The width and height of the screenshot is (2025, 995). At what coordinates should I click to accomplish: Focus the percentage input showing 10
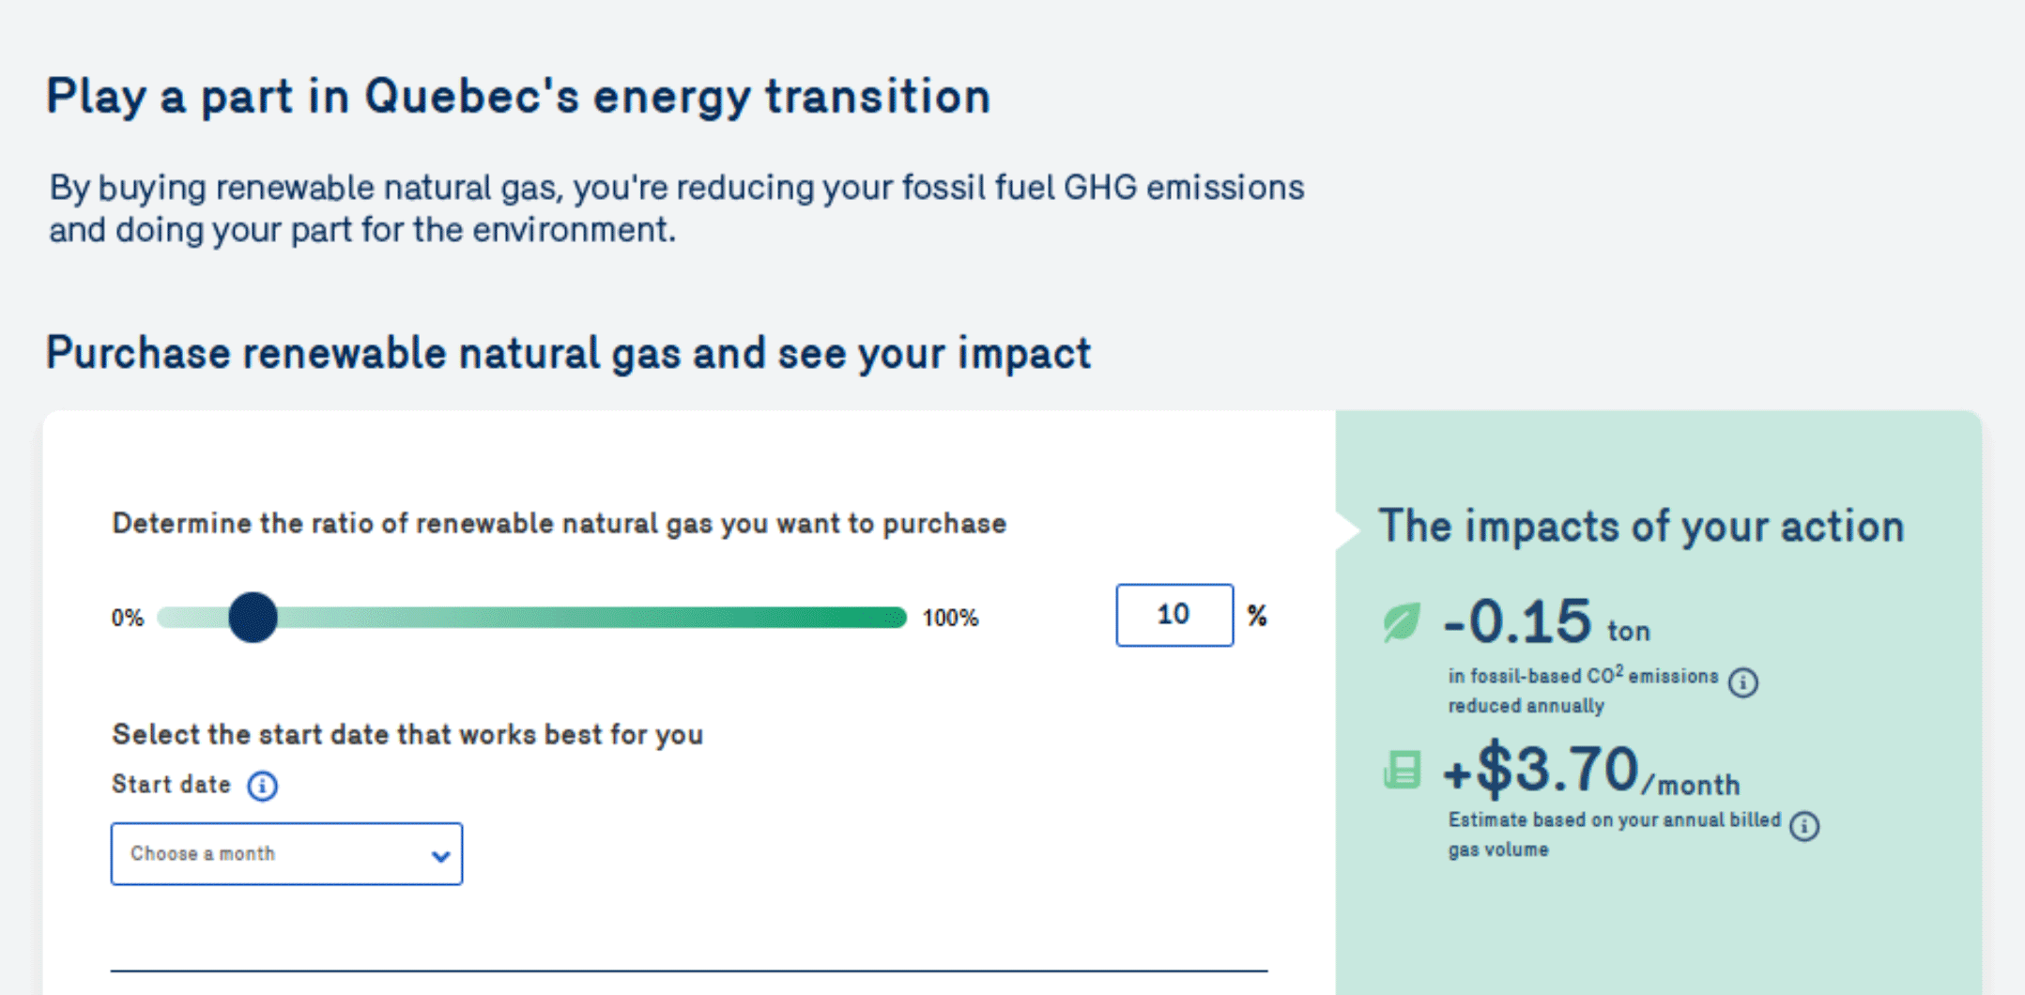[x=1174, y=615]
